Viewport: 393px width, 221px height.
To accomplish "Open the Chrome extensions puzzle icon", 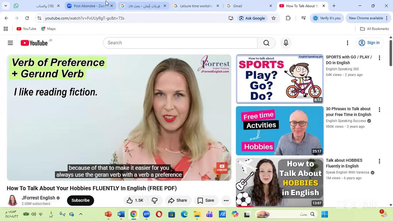I will click(x=288, y=18).
